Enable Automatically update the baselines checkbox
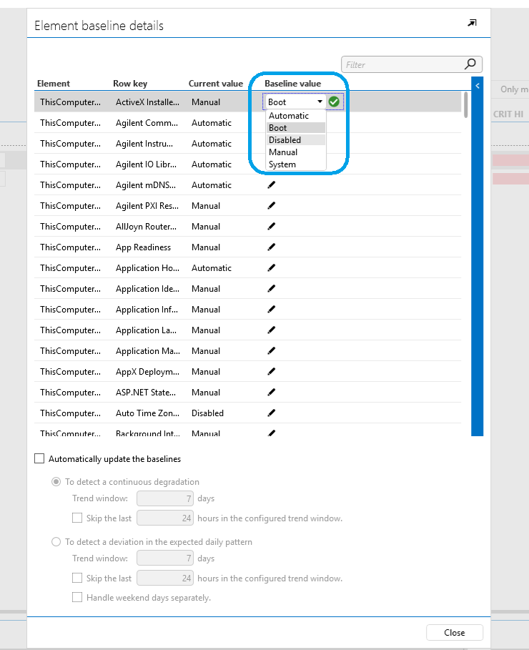The width and height of the screenshot is (529, 650). [40, 459]
